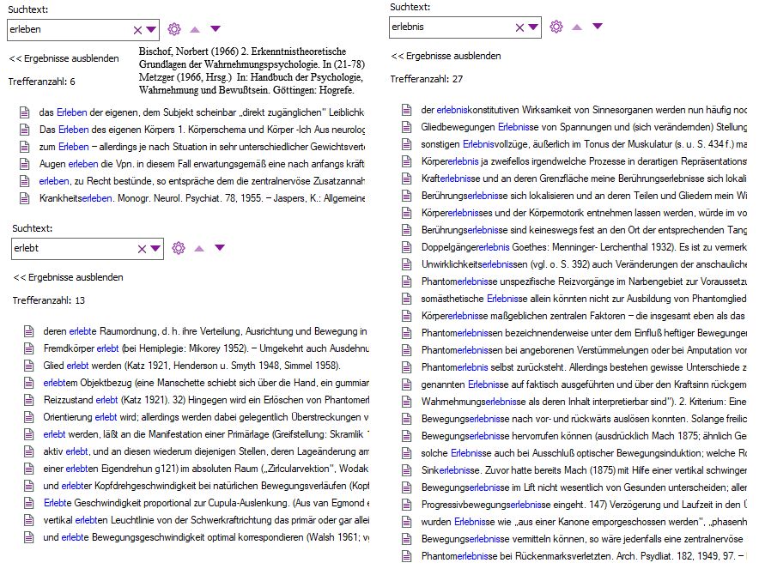Click document icon beside 'Doppelgängererlebnis Goethes'
Image resolution: width=759 pixels, height=569 pixels.
click(x=407, y=248)
